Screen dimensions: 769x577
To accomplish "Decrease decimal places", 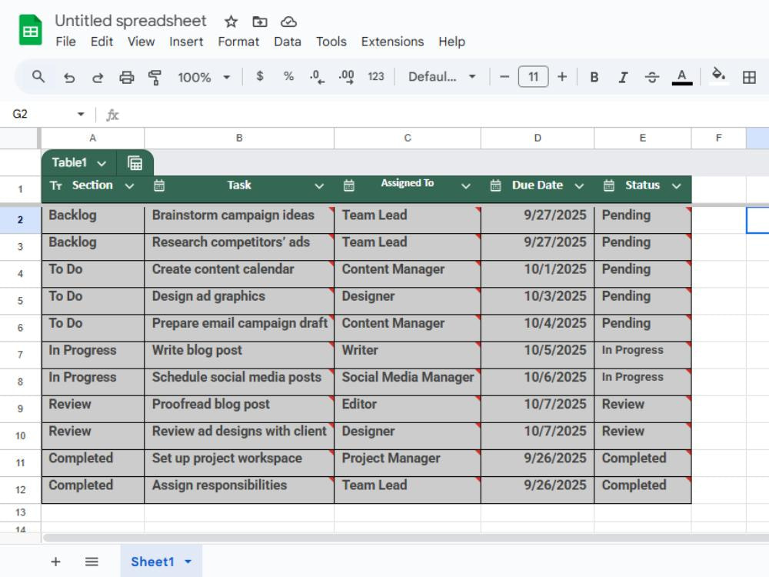I will point(317,76).
